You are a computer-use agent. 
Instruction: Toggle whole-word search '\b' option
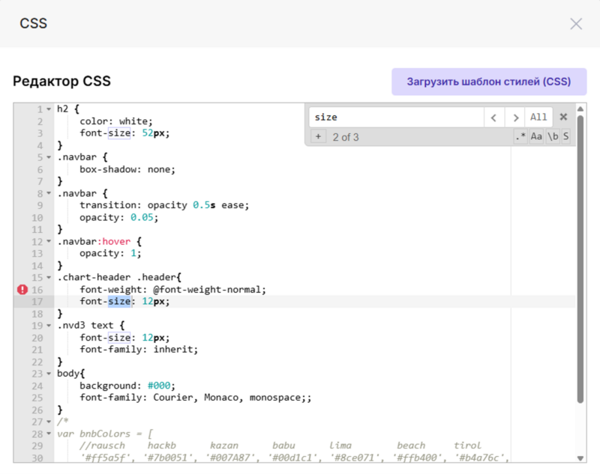point(553,136)
